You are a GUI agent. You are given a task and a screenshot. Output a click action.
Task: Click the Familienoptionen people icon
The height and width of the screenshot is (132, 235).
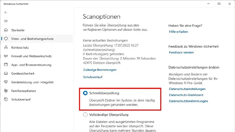coord(6,91)
